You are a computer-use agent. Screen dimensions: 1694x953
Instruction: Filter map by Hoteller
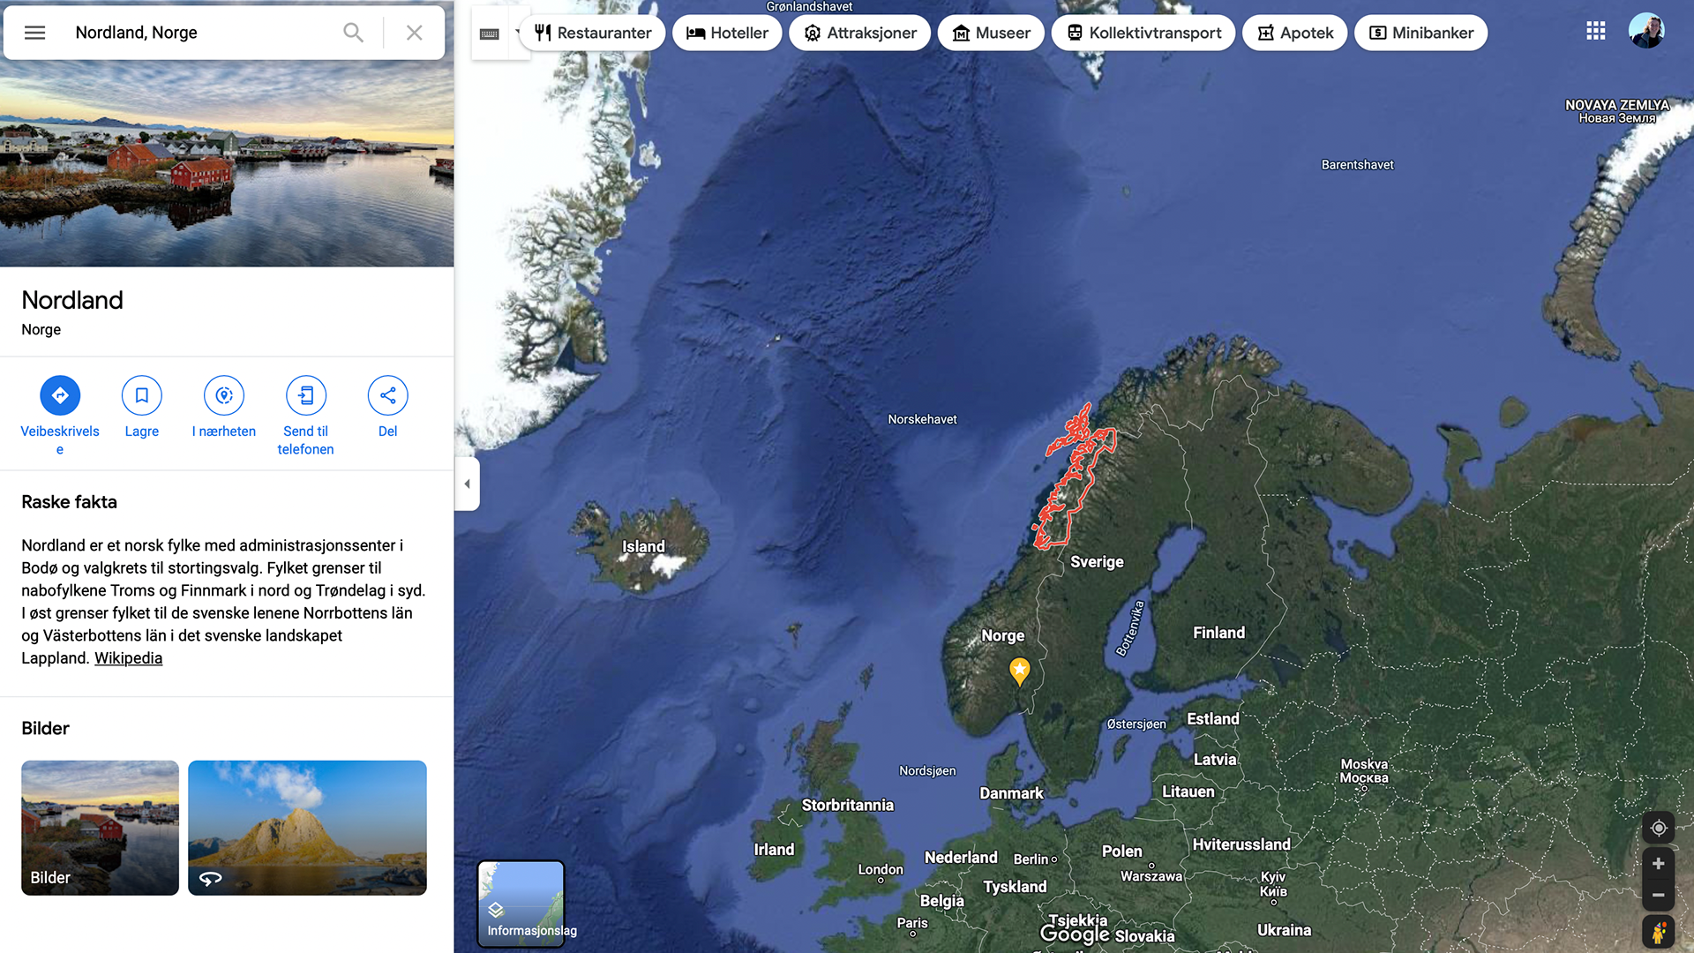click(x=727, y=33)
